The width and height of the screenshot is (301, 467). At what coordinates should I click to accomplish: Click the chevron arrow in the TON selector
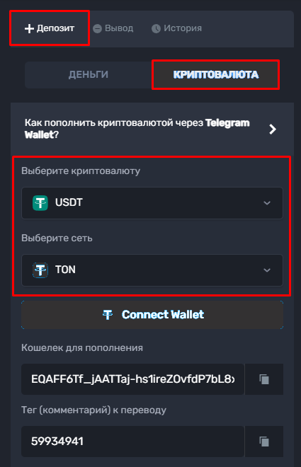pyautogui.click(x=267, y=270)
